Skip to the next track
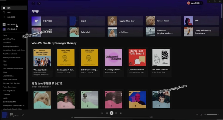Viewport: 223px width, 120px height. [x=116, y=113]
